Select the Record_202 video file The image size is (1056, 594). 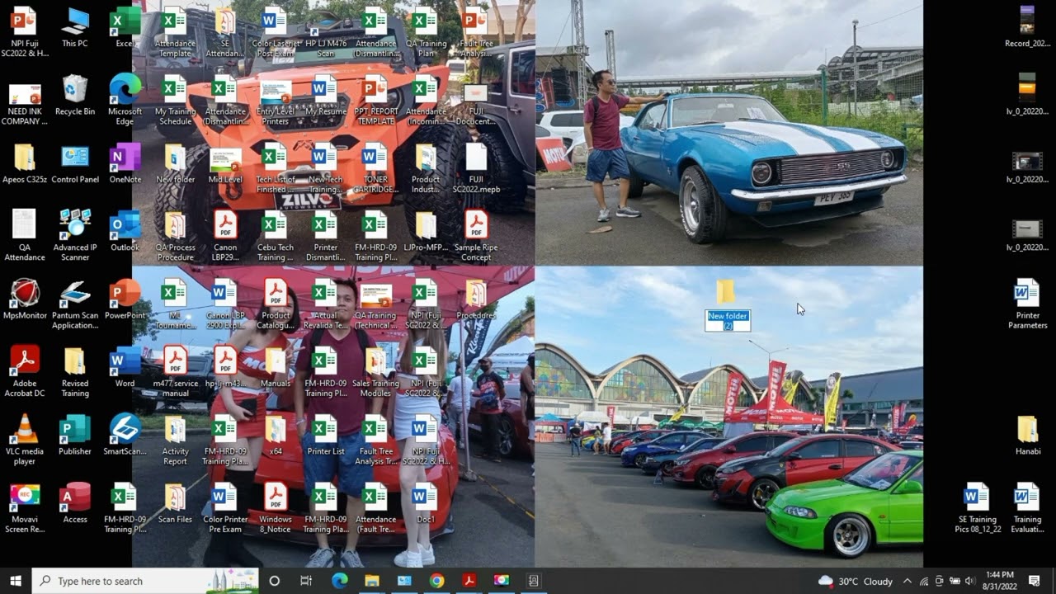[x=1027, y=27]
